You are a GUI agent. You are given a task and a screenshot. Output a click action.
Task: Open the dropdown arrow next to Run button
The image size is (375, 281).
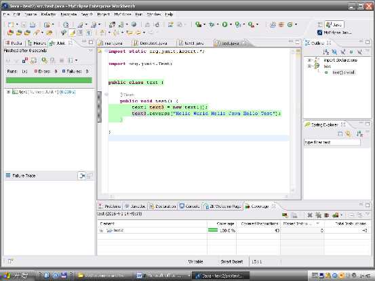tap(231, 24)
